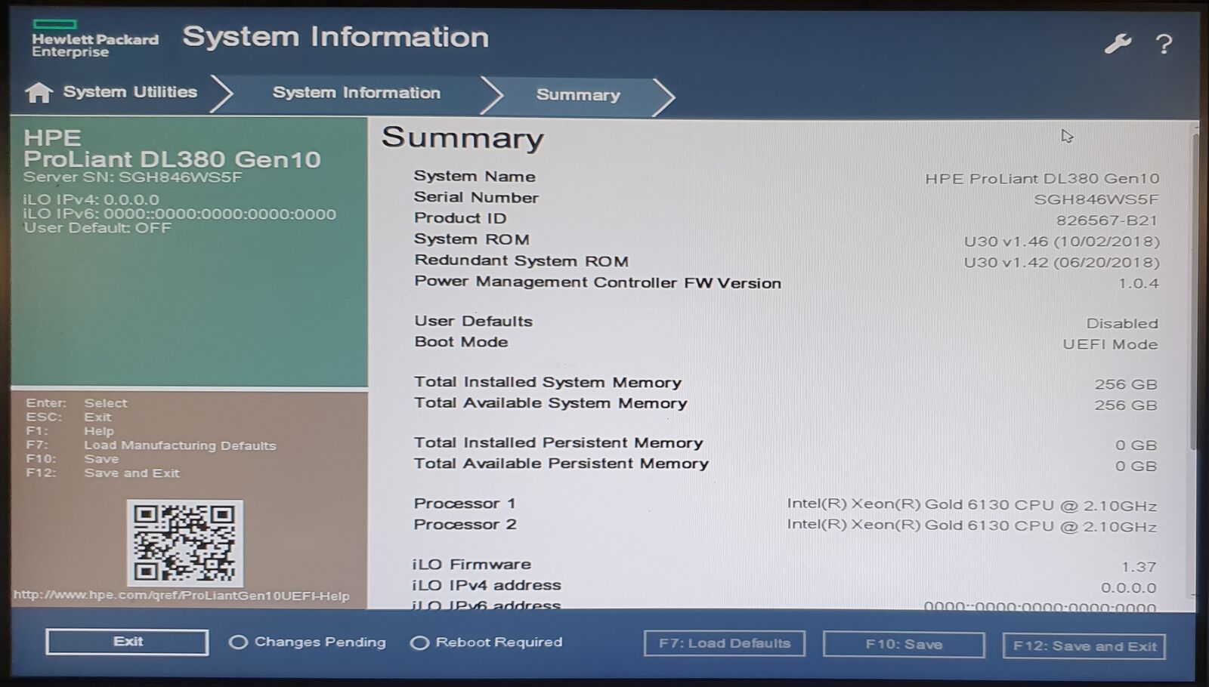Select the System Name row label

click(475, 176)
